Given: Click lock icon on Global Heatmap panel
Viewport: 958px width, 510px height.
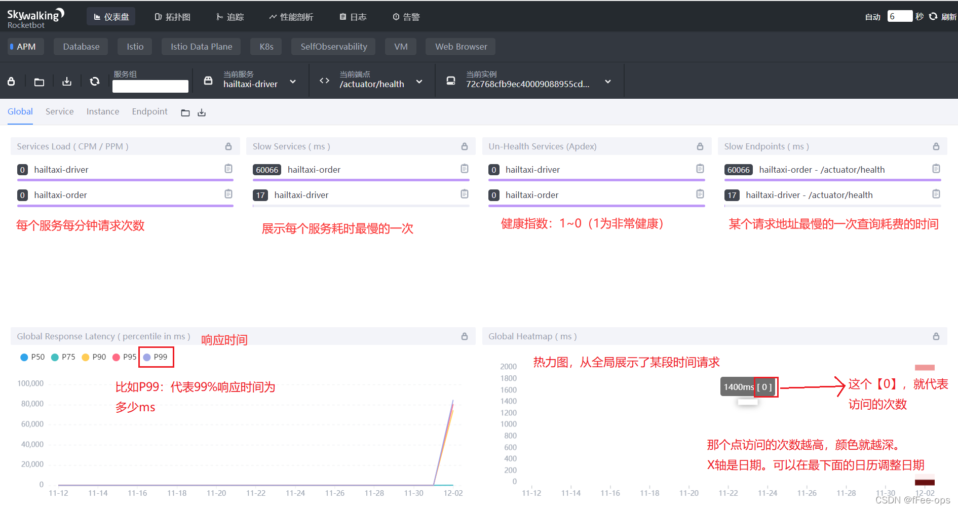Looking at the screenshot, I should 936,336.
